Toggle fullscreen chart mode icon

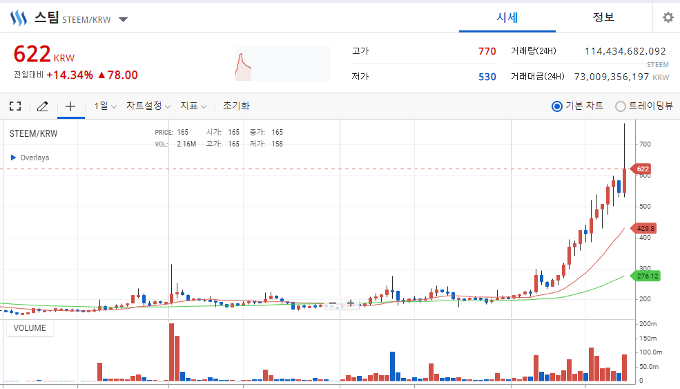(15, 106)
